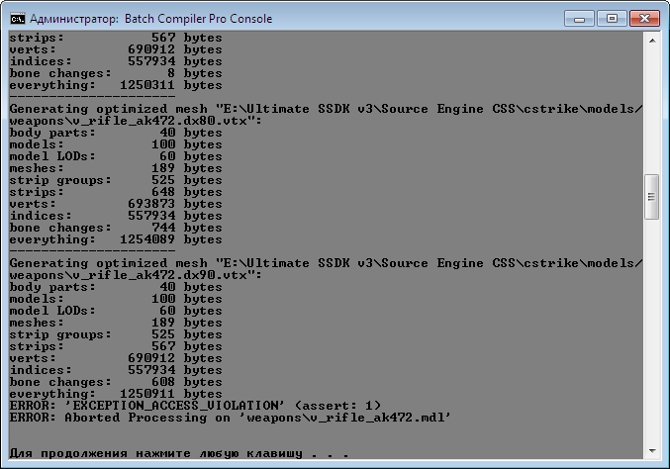The image size is (670, 469).
Task: Click the 'strips: 648 bytes' line
Action: [x=116, y=192]
